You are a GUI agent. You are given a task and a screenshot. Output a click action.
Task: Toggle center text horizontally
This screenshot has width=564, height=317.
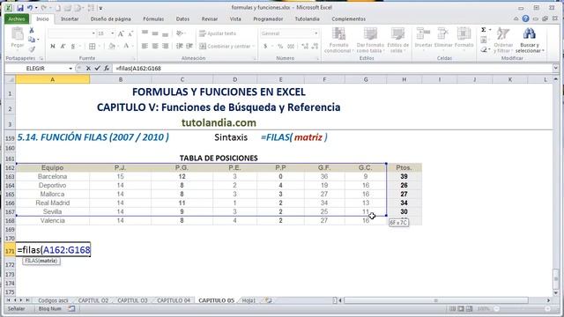tap(155, 46)
